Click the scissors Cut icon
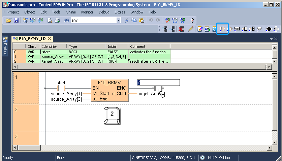Viewport: 282px width, 161px height. [126, 20]
